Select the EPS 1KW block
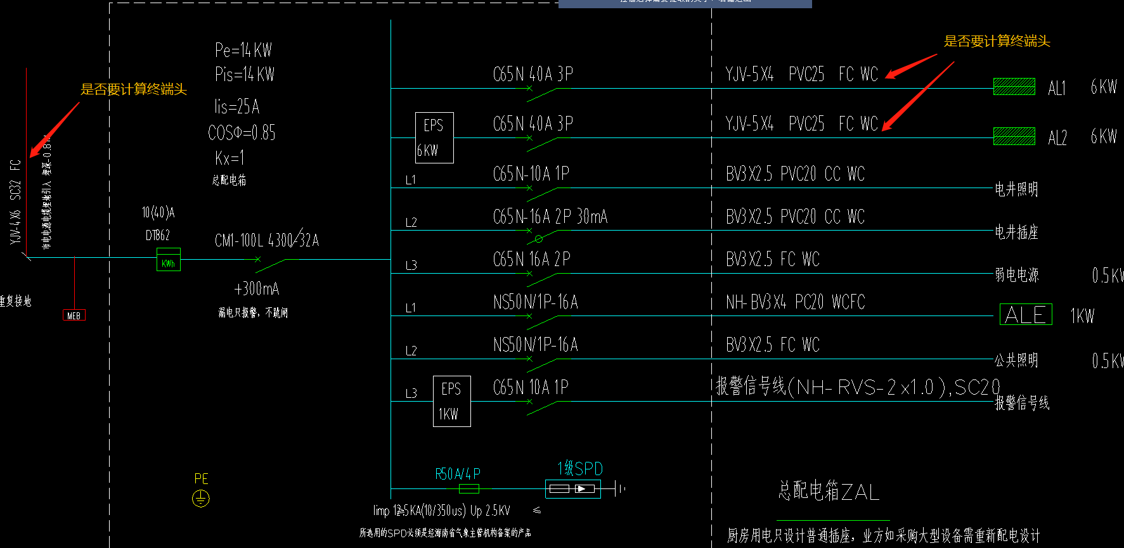The height and width of the screenshot is (548, 1124). tap(451, 401)
